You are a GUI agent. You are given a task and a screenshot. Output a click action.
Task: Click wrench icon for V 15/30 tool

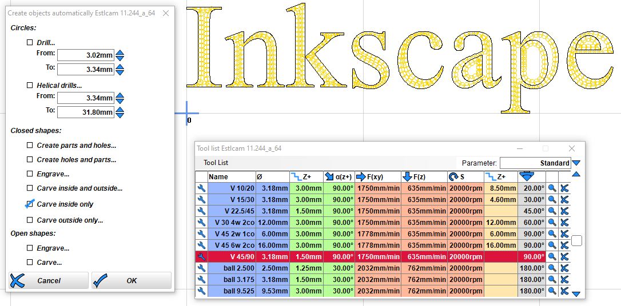click(201, 200)
